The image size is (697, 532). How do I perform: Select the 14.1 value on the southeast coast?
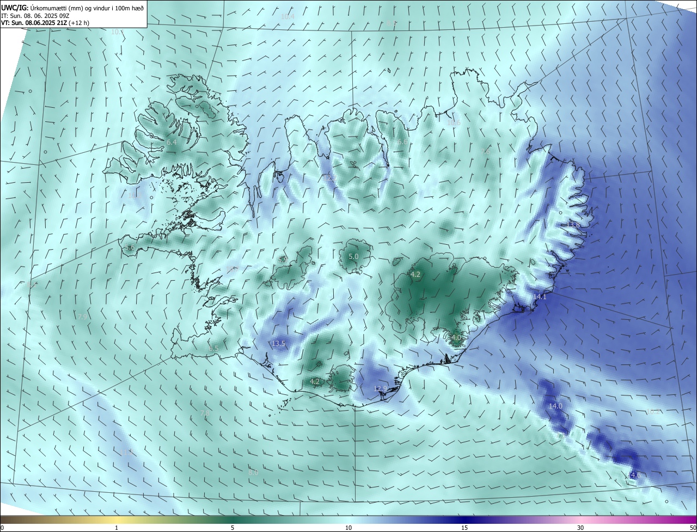[x=540, y=296]
